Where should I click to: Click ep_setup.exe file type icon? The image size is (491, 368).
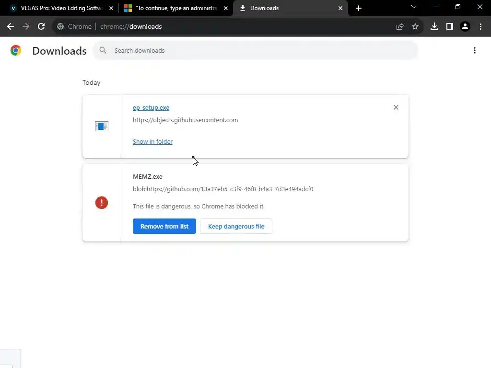[102, 126]
